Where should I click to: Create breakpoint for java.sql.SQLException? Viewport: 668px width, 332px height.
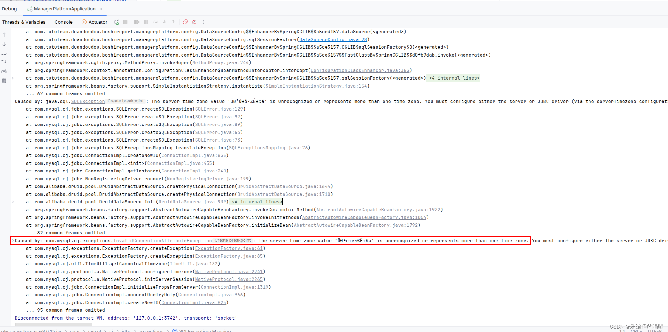125,101
